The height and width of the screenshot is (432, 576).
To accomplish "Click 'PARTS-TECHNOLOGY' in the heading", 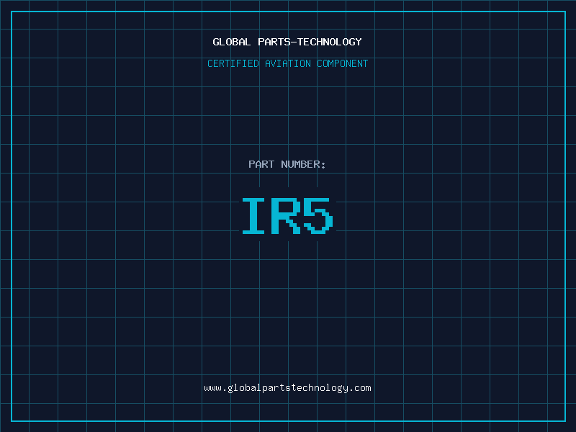I will click(x=310, y=42).
